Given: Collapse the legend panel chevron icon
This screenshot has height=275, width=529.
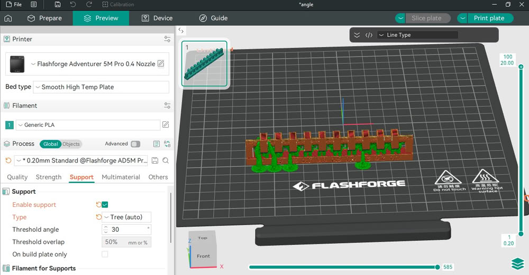Looking at the screenshot, I should [x=357, y=35].
